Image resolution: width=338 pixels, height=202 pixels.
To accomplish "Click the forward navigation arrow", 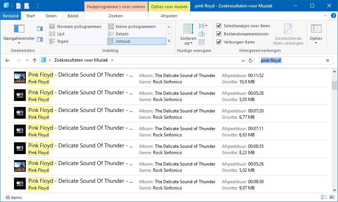I will tap(18, 60).
